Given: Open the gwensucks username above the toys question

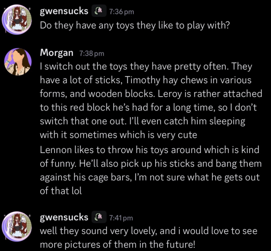Looking at the screenshot, I should pos(64,11).
